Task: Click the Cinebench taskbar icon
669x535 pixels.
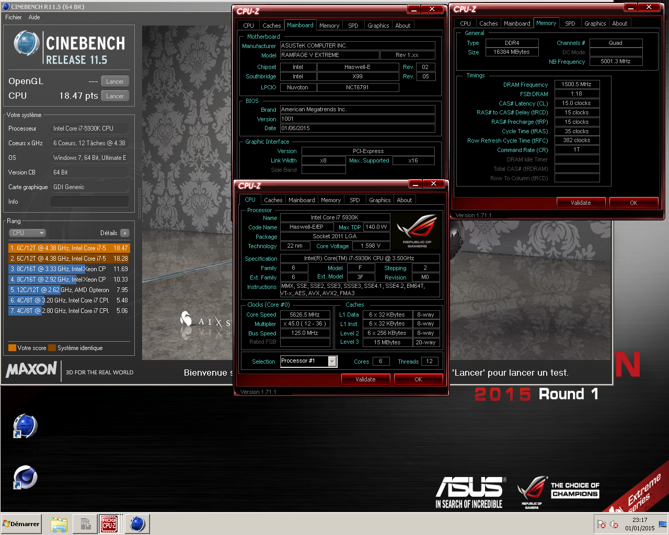Action: point(137,524)
